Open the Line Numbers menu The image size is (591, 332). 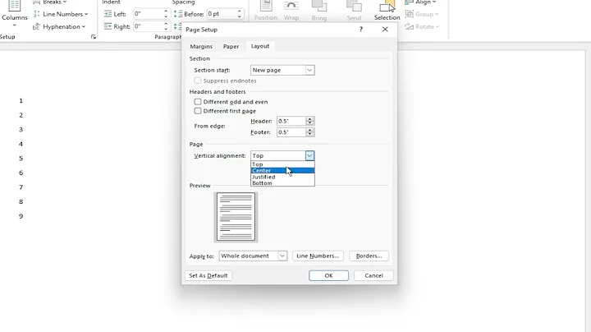coord(61,14)
